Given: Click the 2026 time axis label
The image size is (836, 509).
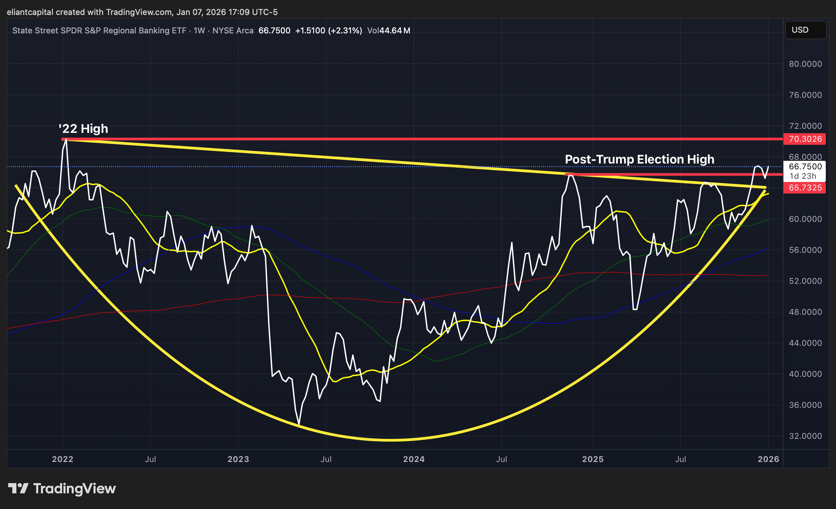Looking at the screenshot, I should (768, 459).
